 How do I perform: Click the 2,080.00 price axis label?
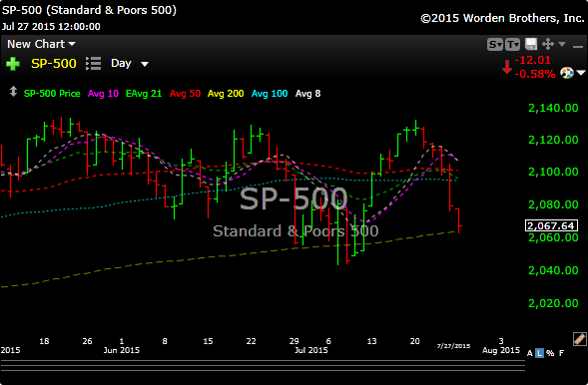(553, 204)
